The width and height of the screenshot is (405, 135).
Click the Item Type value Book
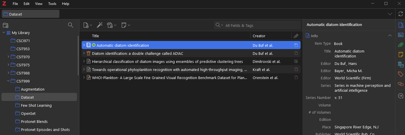point(338,44)
